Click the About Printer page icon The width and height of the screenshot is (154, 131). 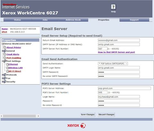tap(5, 47)
